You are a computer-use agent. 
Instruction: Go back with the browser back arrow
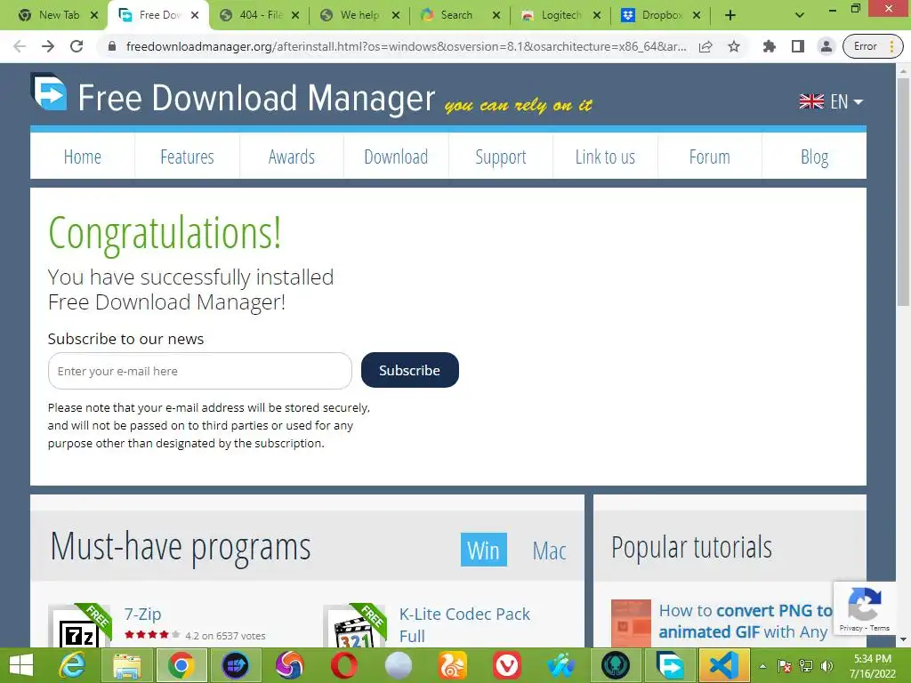(x=20, y=46)
